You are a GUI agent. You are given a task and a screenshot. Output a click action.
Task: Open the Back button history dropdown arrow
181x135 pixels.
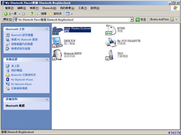[x=19, y=14]
